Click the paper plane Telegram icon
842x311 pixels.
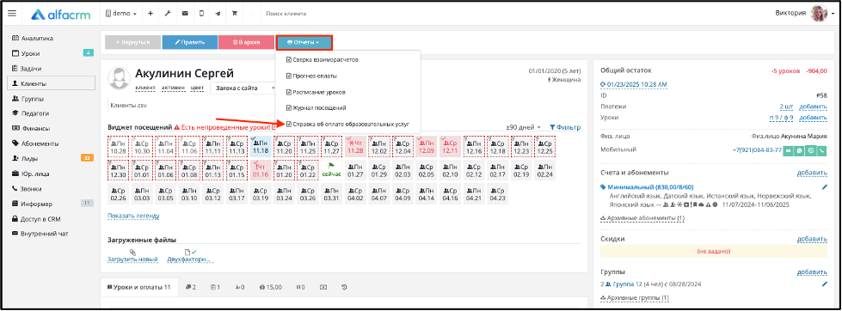pos(218,14)
